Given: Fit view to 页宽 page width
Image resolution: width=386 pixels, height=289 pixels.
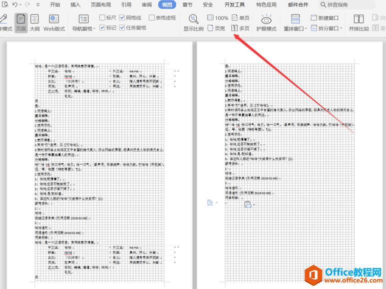Looking at the screenshot, I should [x=216, y=28].
